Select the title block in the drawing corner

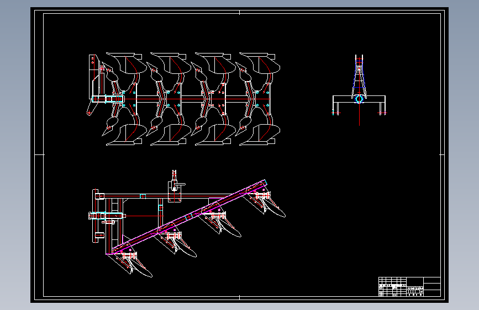click(x=409, y=286)
